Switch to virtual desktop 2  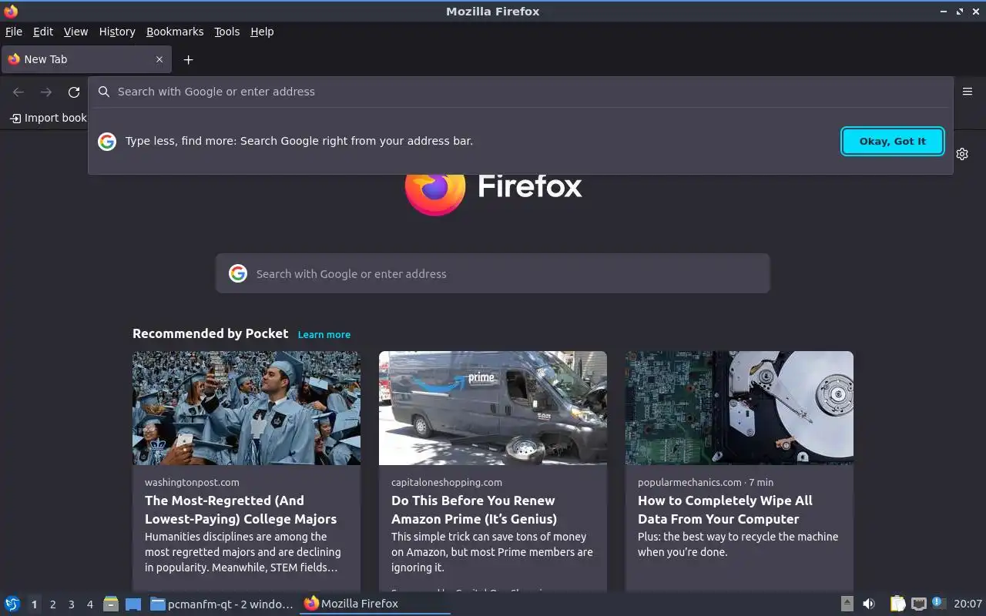[52, 604]
